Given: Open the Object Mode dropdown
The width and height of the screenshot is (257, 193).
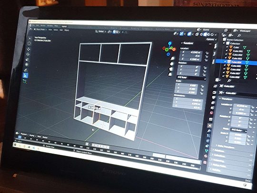Looking at the screenshot, I should coord(40,30).
